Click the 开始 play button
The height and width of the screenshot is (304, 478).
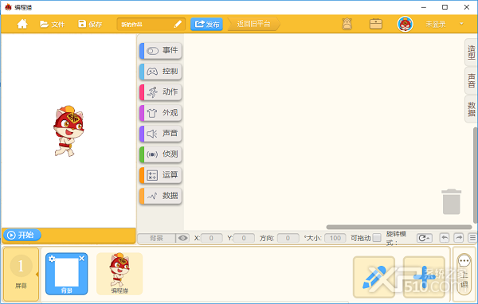click(x=22, y=235)
